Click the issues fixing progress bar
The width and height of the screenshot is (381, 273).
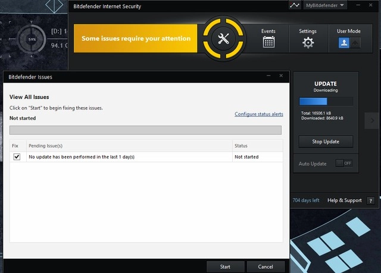click(145, 130)
